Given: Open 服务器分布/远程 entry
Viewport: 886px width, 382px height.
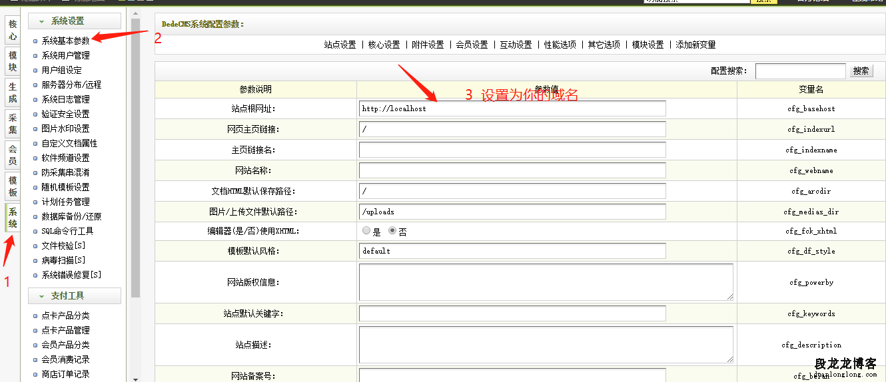Looking at the screenshot, I should pos(71,85).
